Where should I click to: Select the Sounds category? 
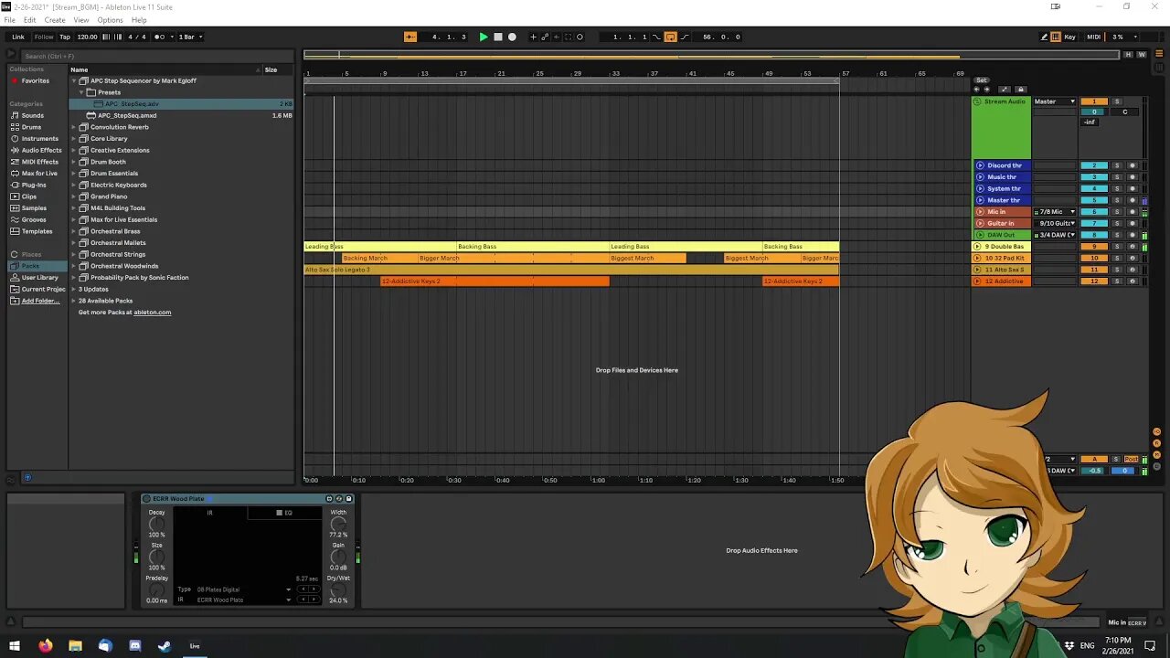(32, 115)
